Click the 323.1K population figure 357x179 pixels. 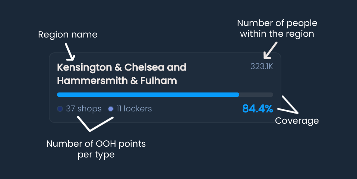[x=262, y=66]
